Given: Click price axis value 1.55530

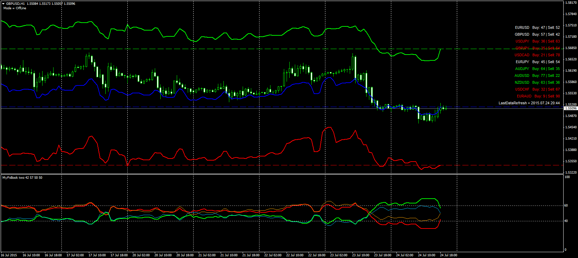Looking at the screenshot, I should click(x=571, y=93).
